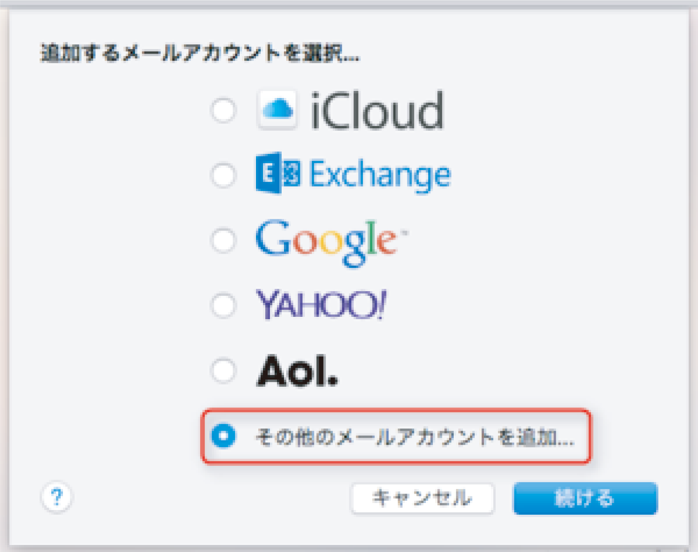This screenshot has width=698, height=552.
Task: Choose the Google account radio button
Action: click(x=223, y=241)
